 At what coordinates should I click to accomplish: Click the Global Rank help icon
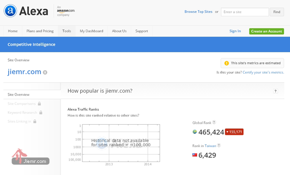click(x=214, y=122)
